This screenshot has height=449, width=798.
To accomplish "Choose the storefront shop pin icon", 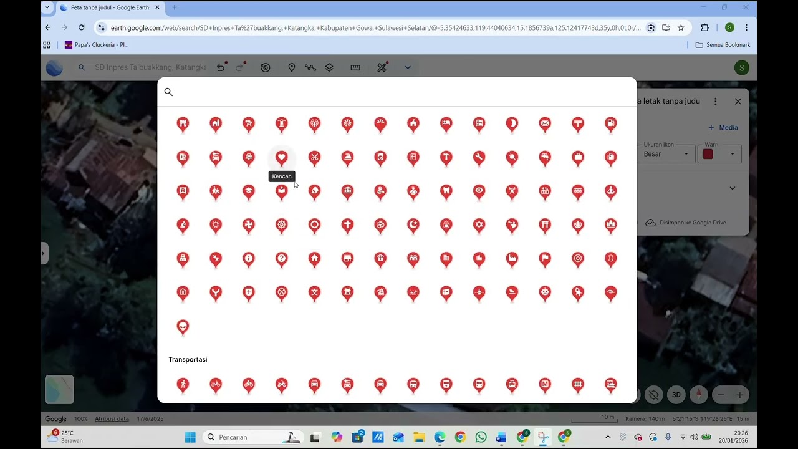I will 347,259.
